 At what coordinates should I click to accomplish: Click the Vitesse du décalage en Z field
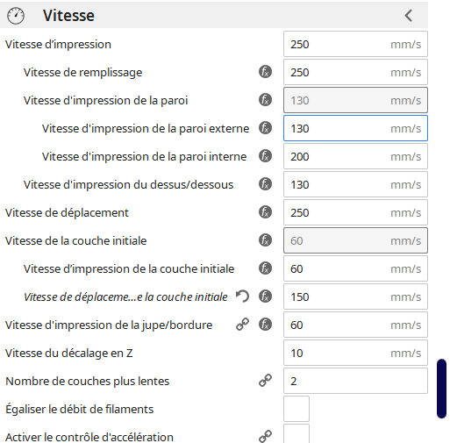pyautogui.click(x=355, y=353)
